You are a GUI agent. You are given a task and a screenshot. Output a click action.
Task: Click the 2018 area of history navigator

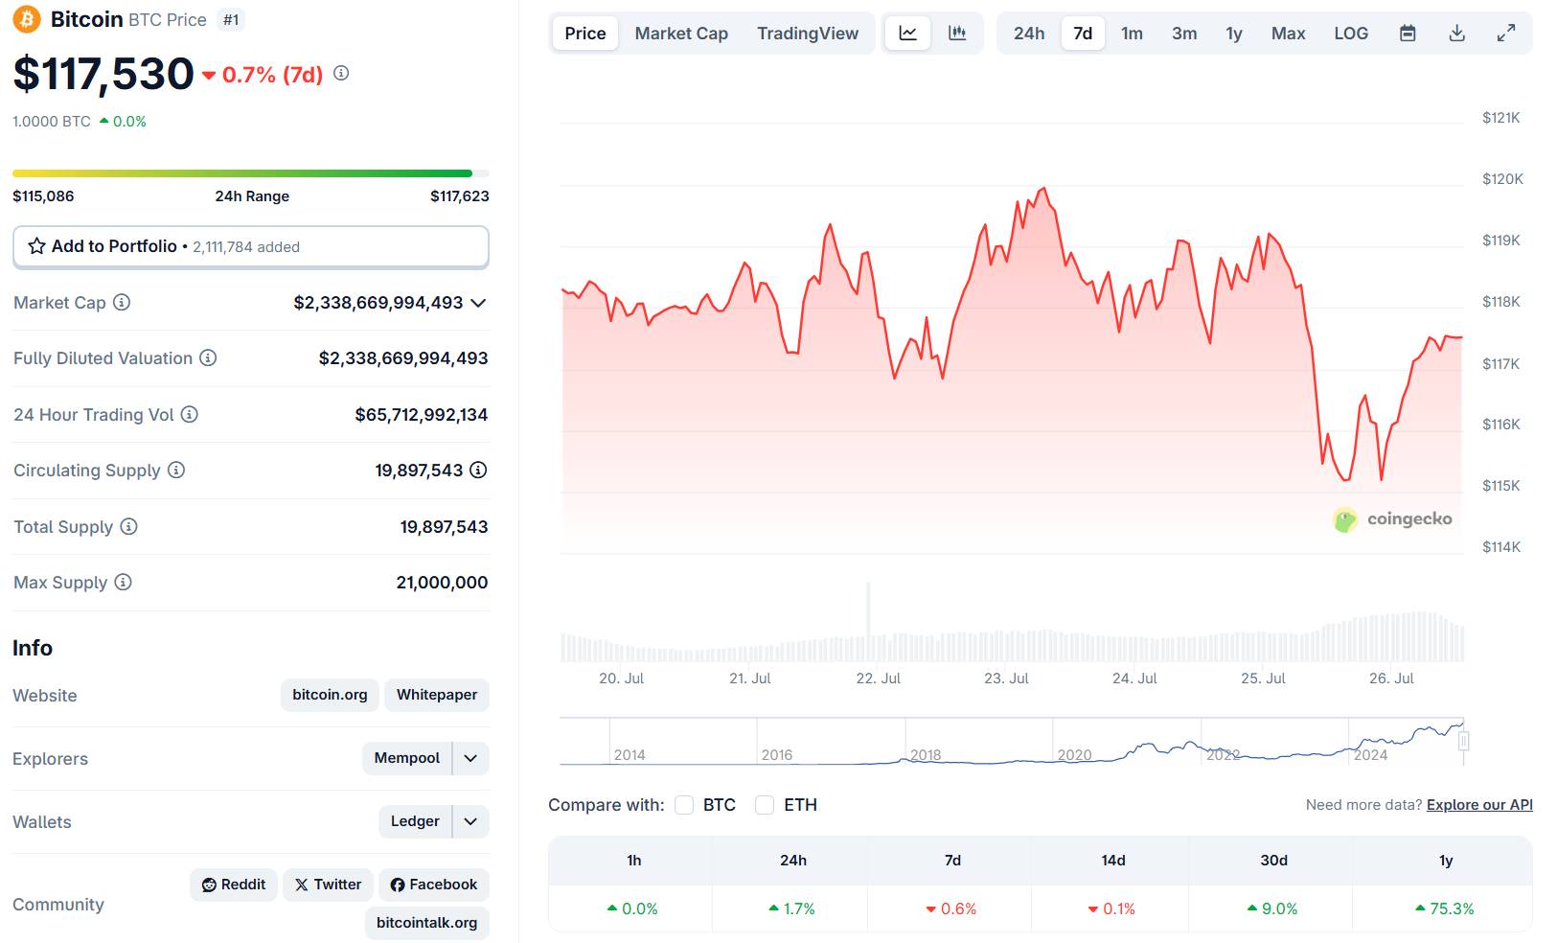pyautogui.click(x=926, y=754)
